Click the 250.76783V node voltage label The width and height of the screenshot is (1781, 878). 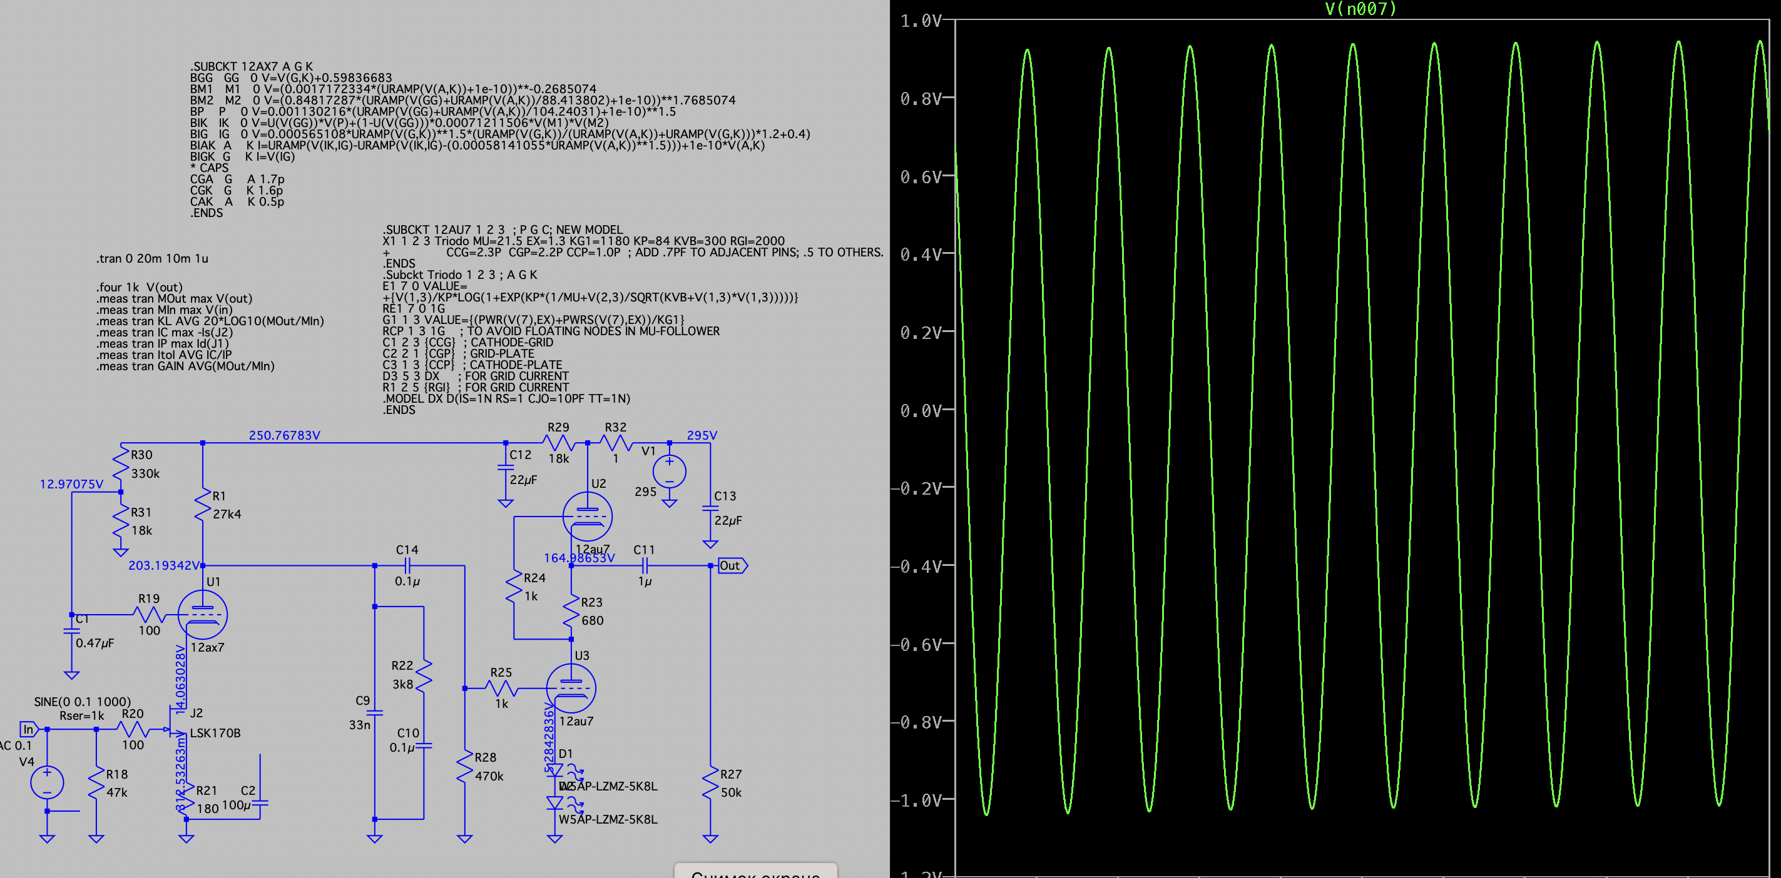coord(284,435)
